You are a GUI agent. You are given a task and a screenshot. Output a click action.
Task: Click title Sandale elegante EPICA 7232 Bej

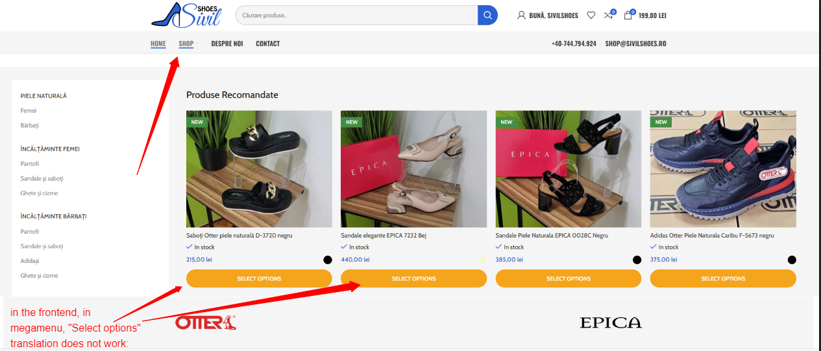click(384, 236)
